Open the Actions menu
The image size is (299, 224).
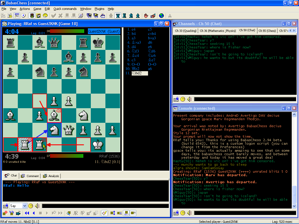[x=25, y=9]
